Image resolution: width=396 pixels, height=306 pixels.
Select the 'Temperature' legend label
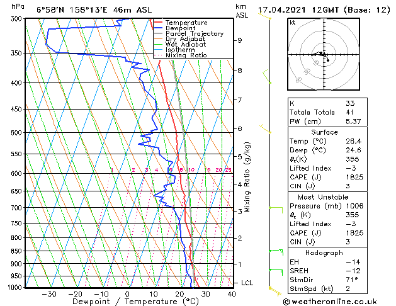click(186, 23)
